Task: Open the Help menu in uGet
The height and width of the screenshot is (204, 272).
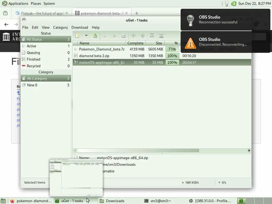Action: pyautogui.click(x=96, y=27)
